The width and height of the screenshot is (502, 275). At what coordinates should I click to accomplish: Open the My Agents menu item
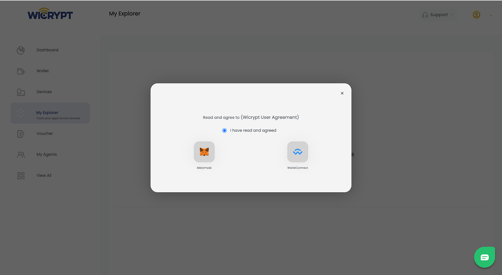click(47, 154)
